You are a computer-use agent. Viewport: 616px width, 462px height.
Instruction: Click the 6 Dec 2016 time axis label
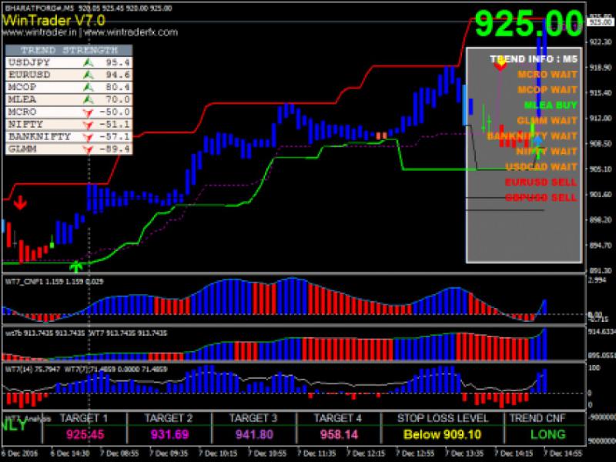click(20, 454)
